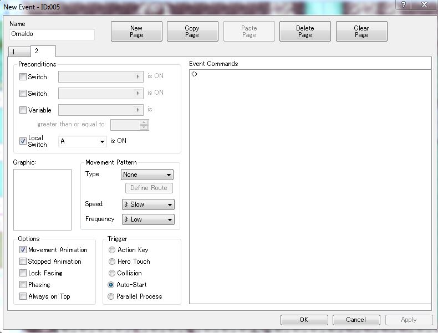This screenshot has height=333, width=438.
Task: Select the empty event command diamond line
Action: 195,74
